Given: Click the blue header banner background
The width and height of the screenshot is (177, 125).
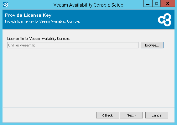Looking at the screenshot, I should (x=113, y=19).
